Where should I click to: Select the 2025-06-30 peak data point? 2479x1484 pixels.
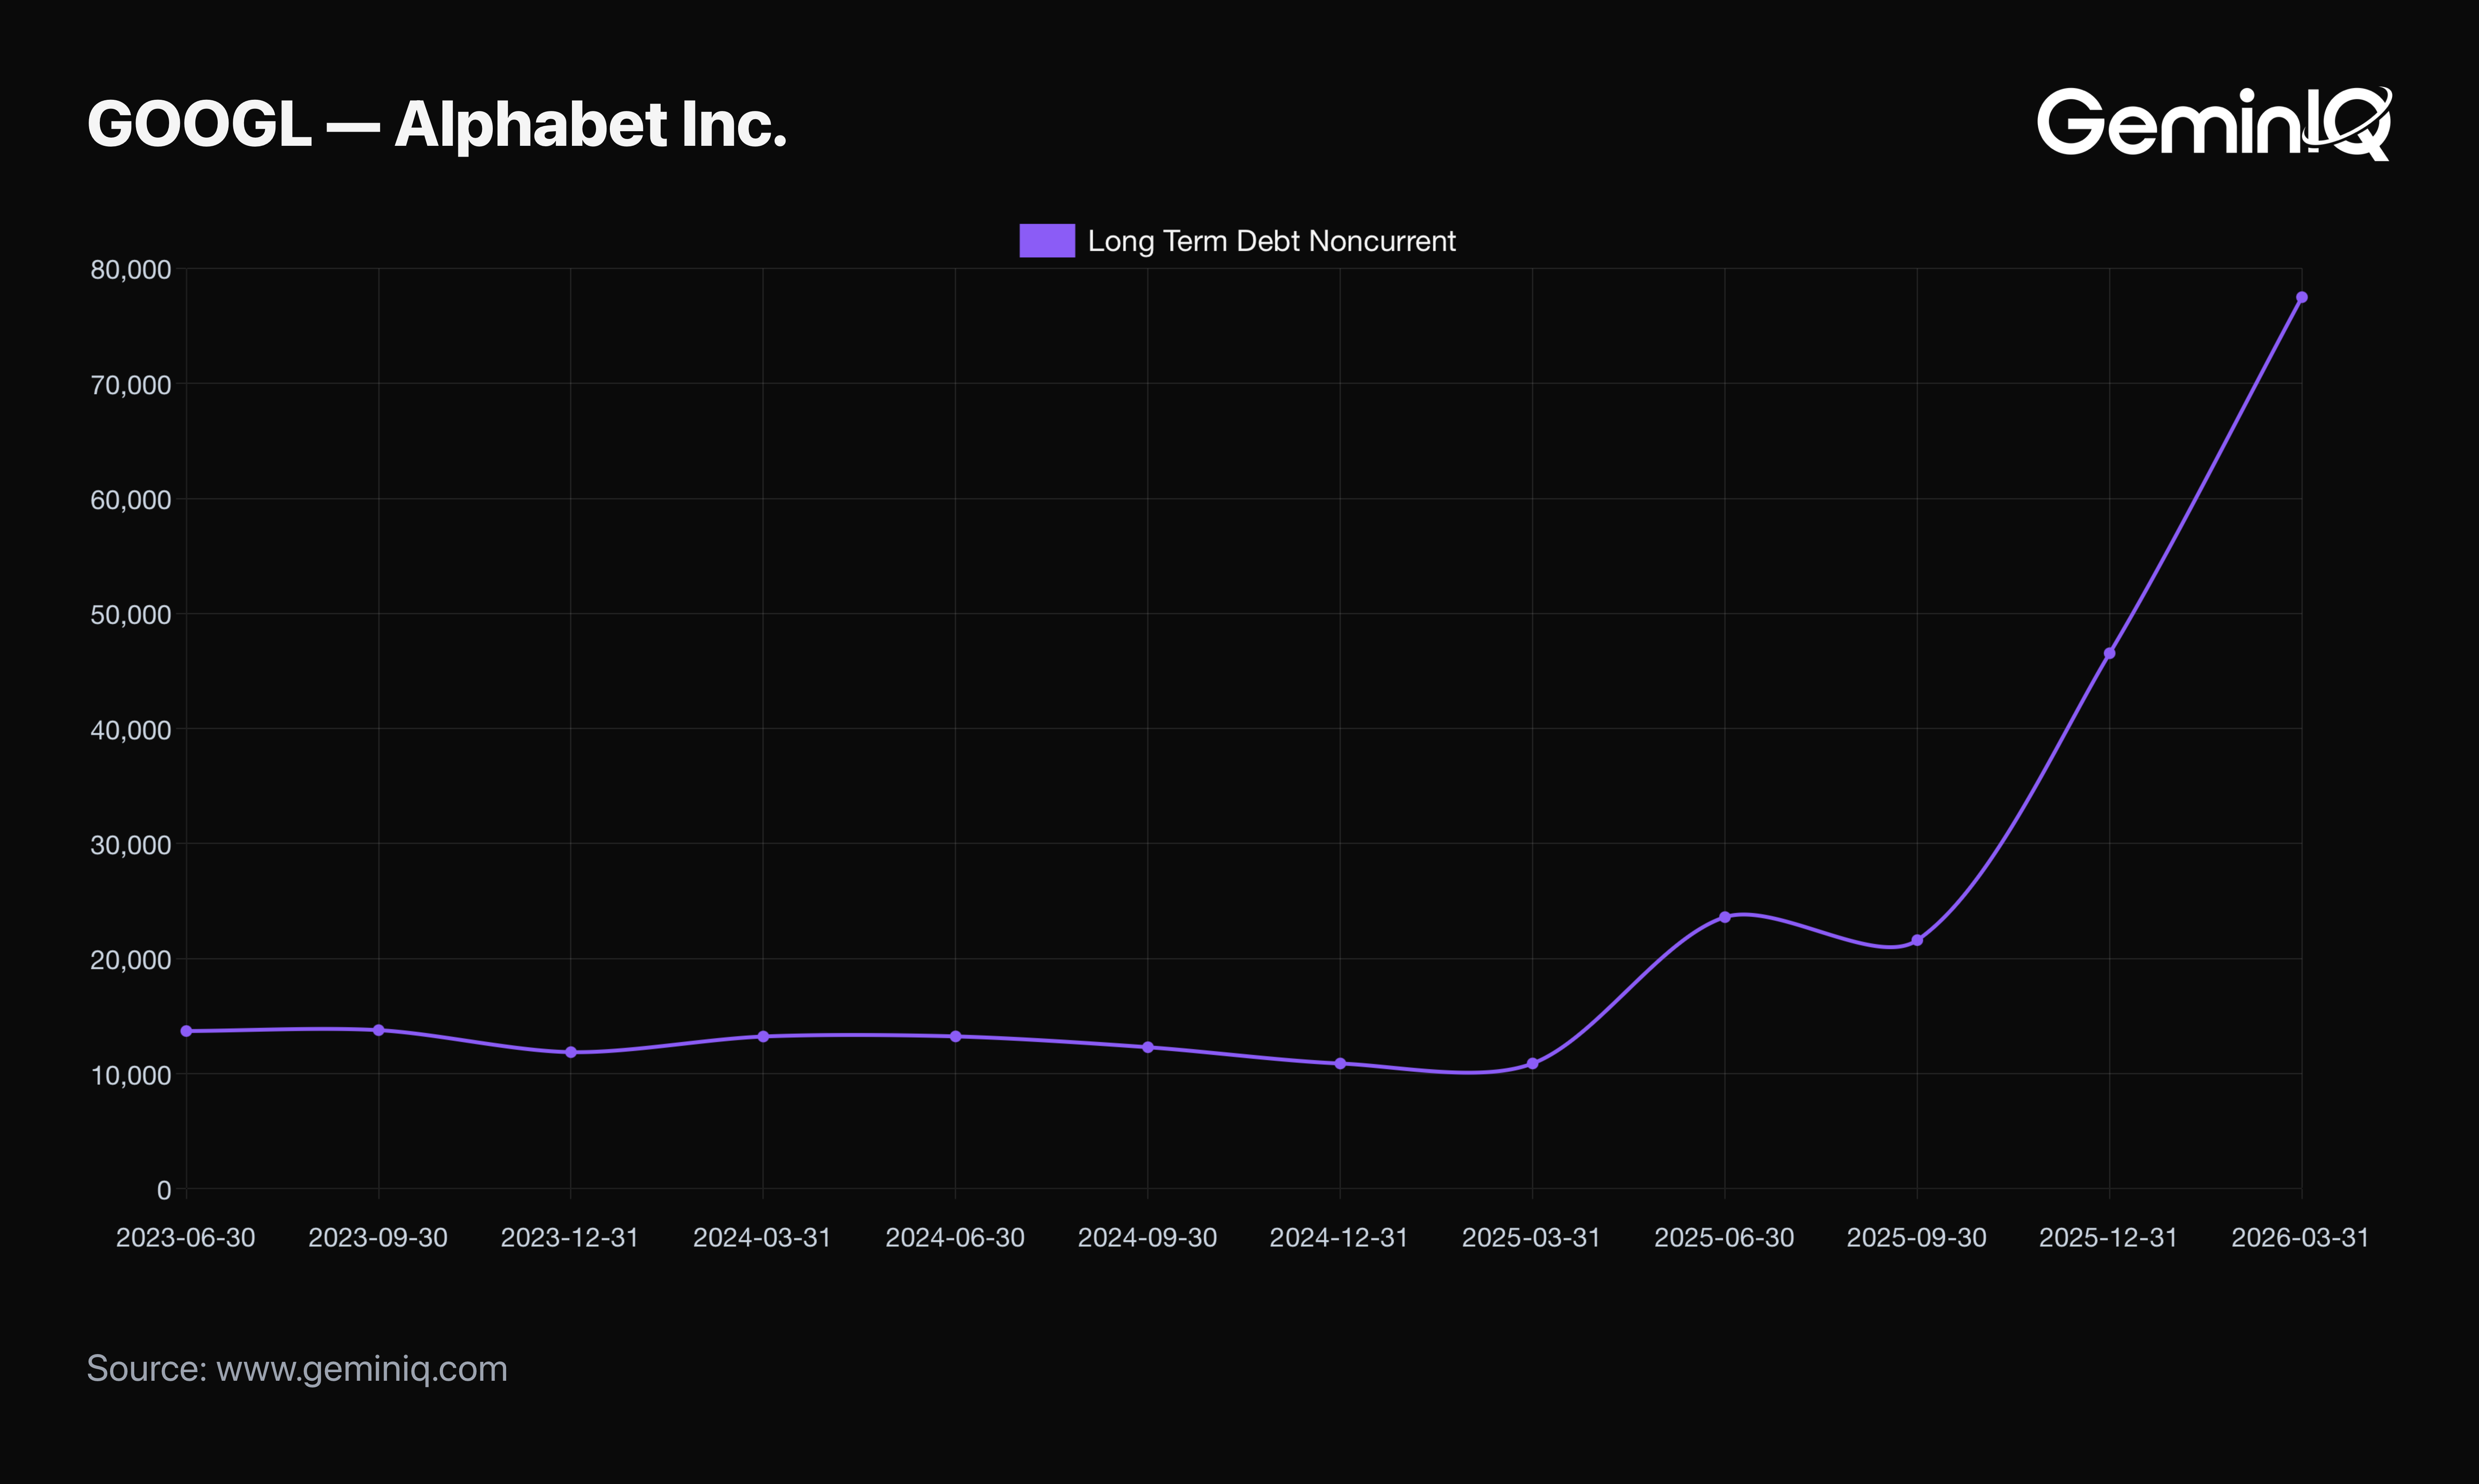[x=1725, y=917]
